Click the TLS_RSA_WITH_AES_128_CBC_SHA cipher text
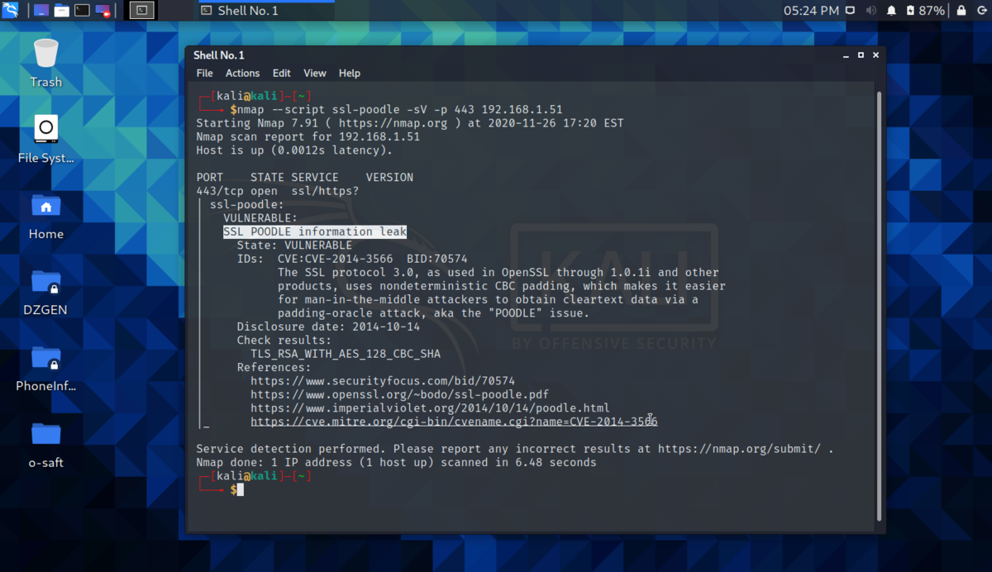 pos(346,354)
